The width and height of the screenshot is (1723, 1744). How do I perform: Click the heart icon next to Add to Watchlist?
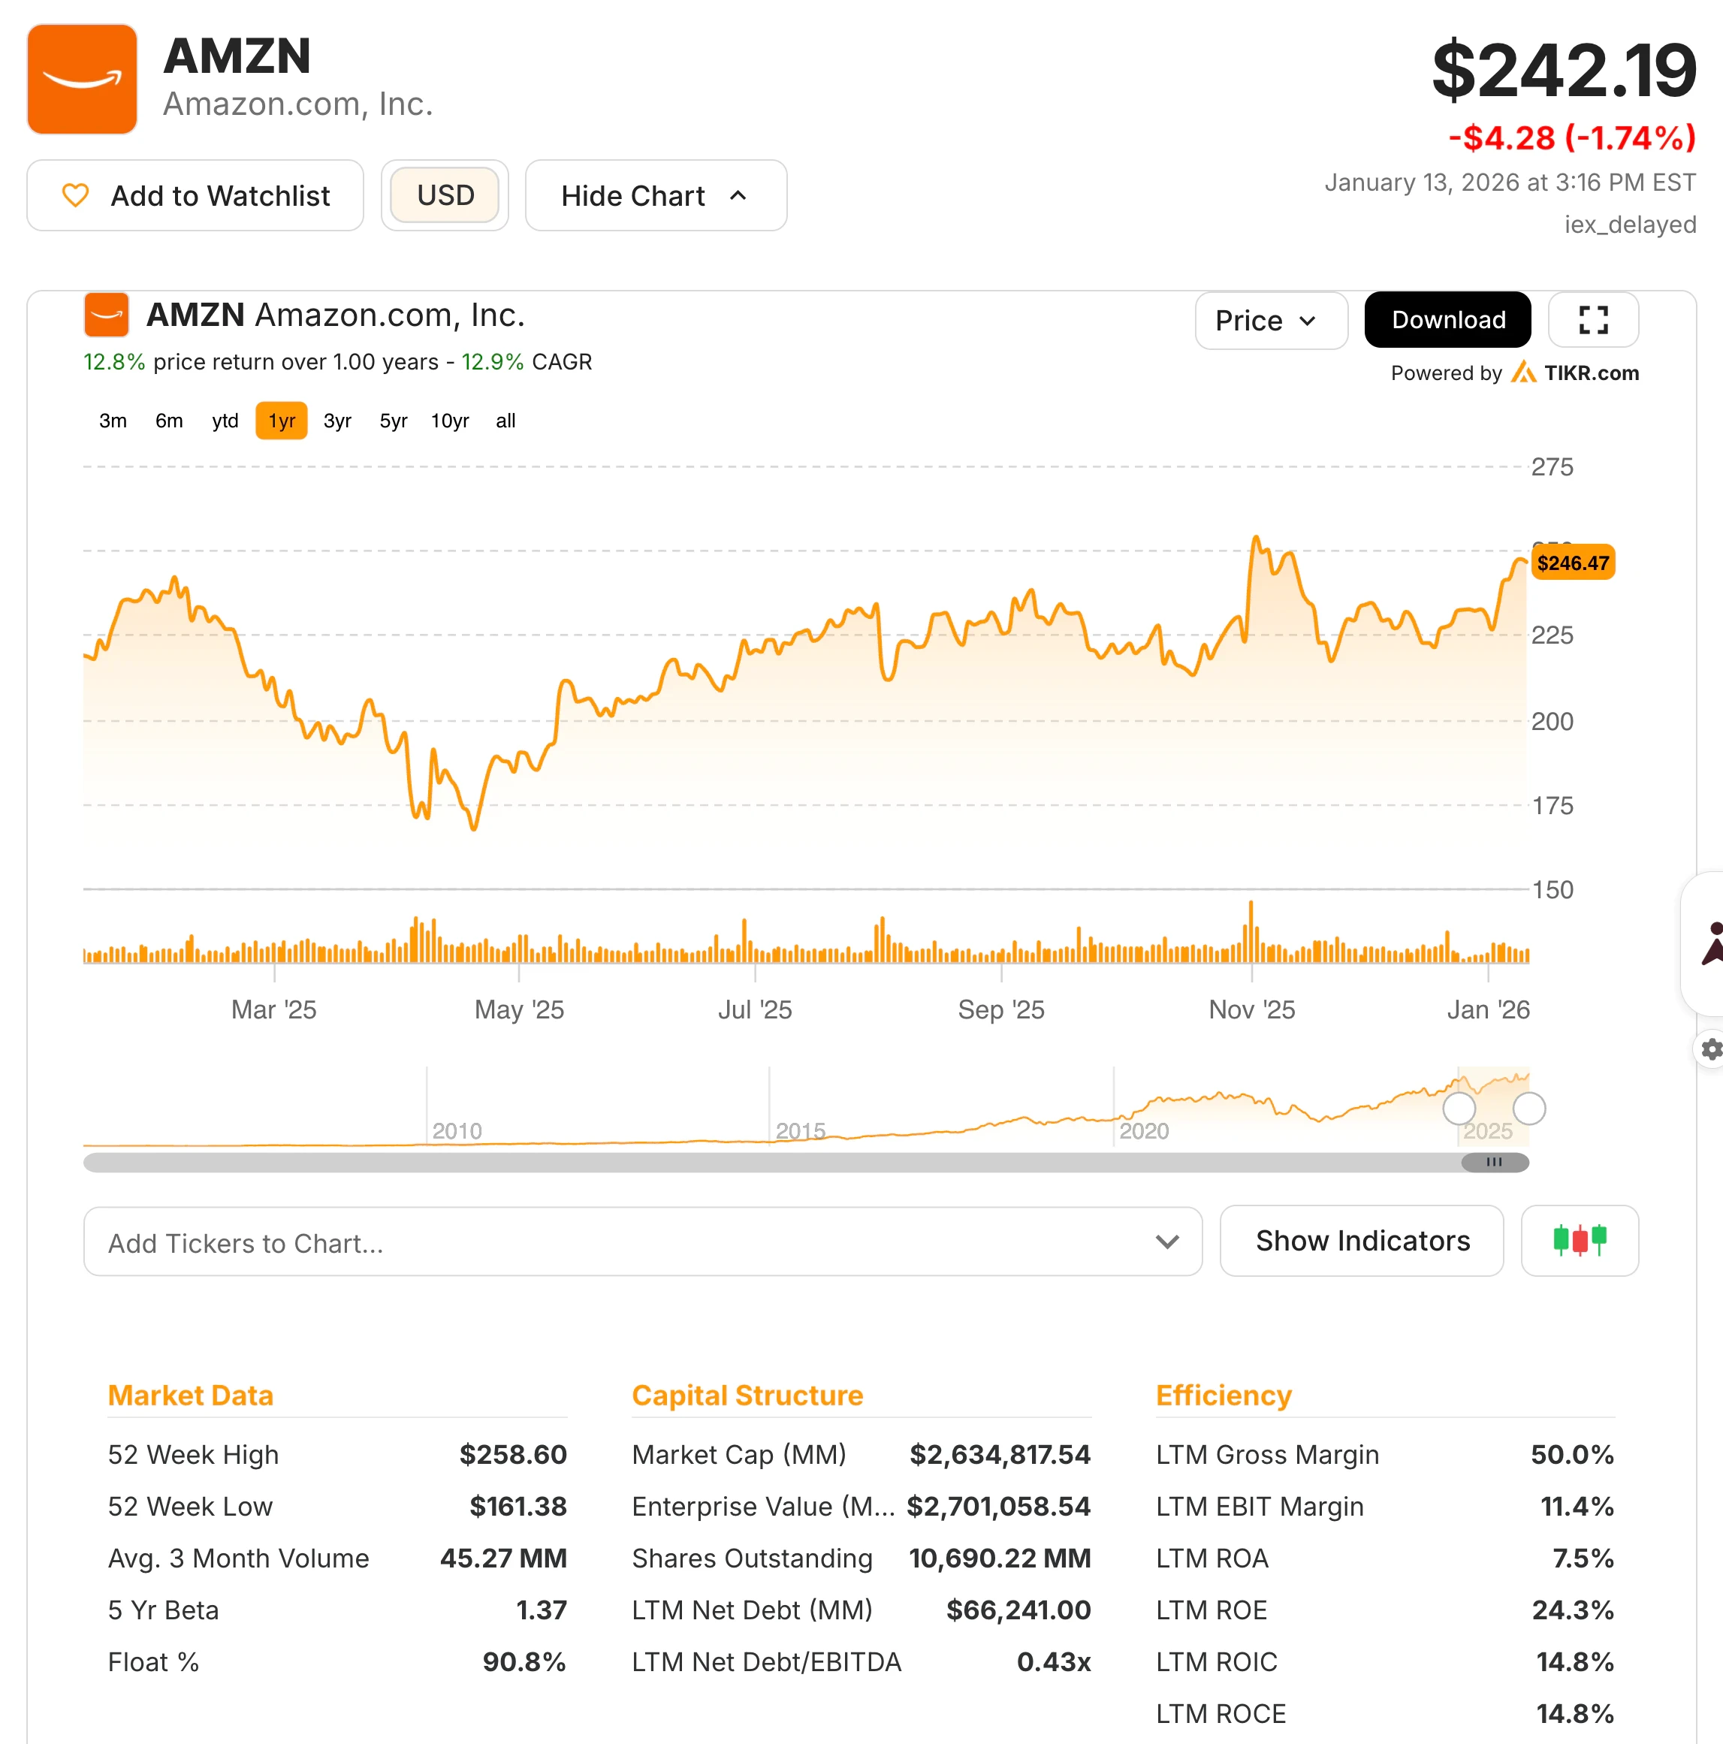pyautogui.click(x=76, y=195)
